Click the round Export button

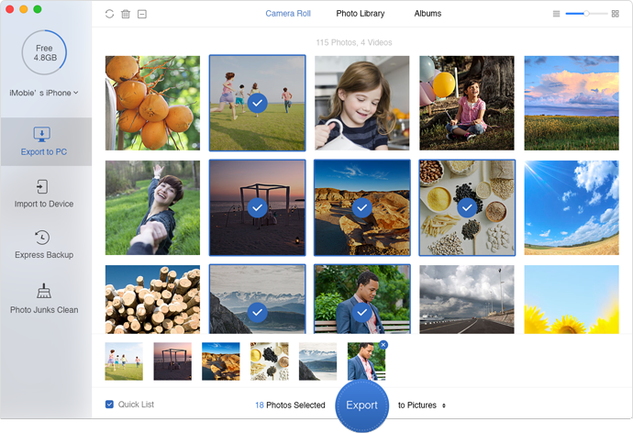point(361,405)
